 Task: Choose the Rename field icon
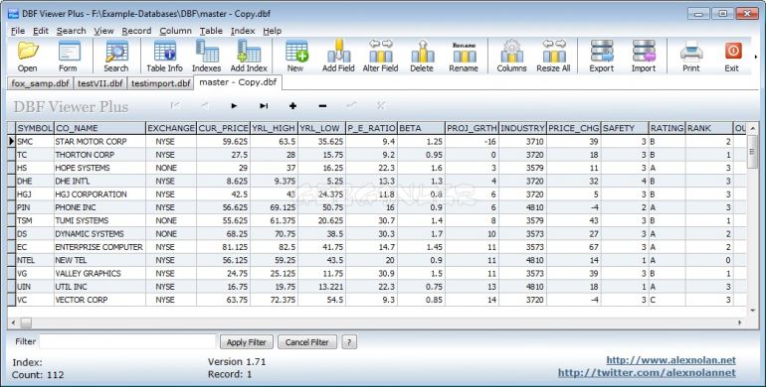click(x=464, y=57)
